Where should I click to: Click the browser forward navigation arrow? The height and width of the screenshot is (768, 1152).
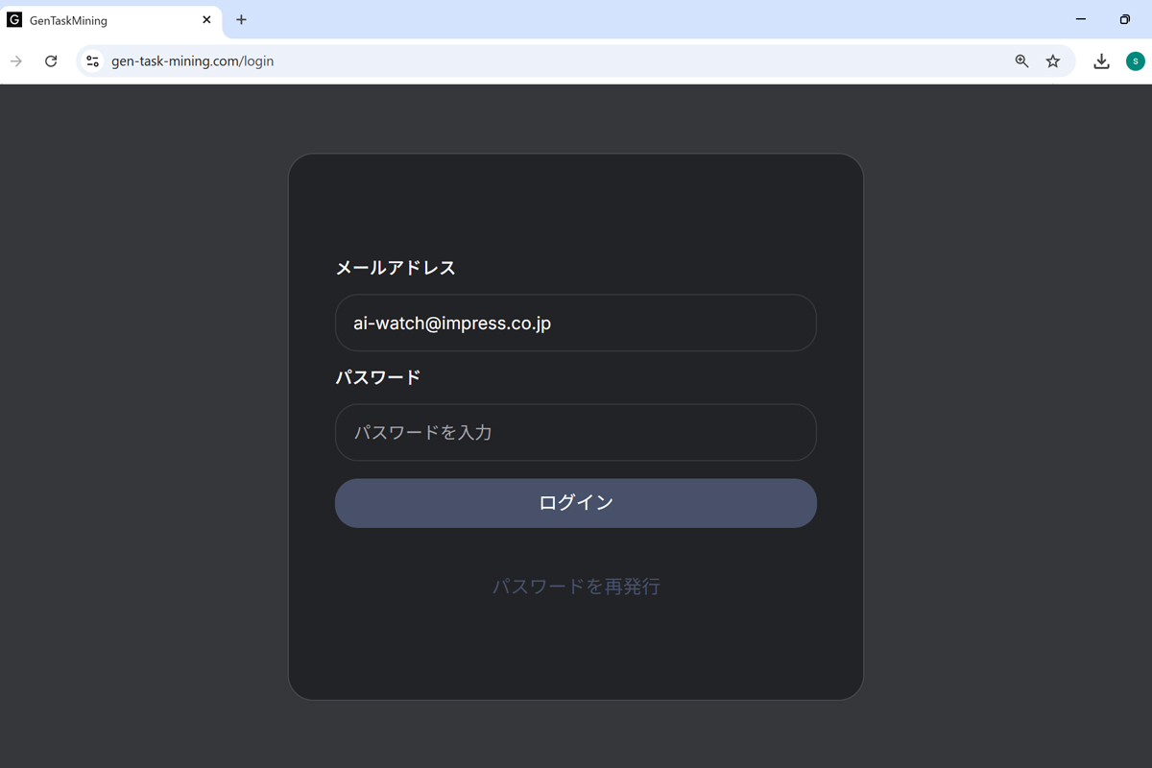click(16, 60)
